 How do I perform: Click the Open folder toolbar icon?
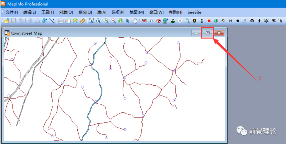coord(7,21)
